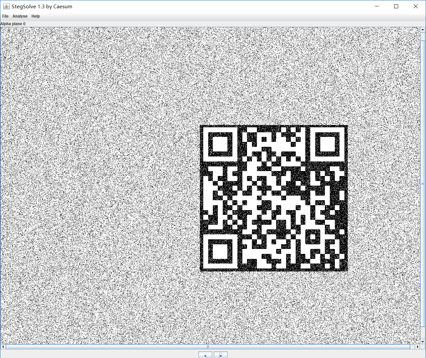Click the vertical scrollbar thumb

pos(423,184)
